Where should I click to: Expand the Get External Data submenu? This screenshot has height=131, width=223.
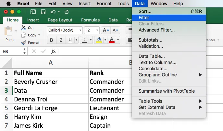[x=169, y=107]
